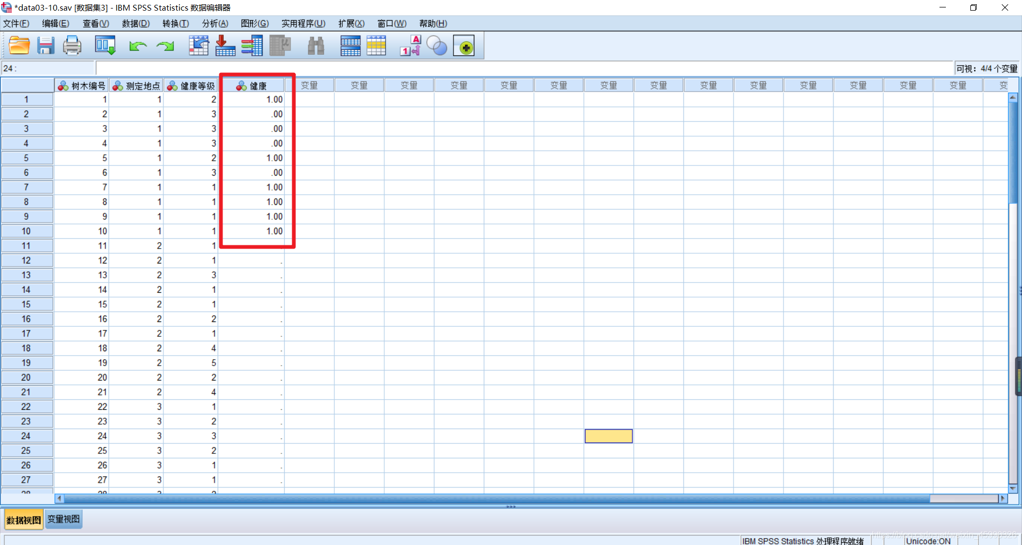This screenshot has width=1022, height=545.
Task: Click the Unicode:ON status bar entry
Action: pyautogui.click(x=928, y=541)
